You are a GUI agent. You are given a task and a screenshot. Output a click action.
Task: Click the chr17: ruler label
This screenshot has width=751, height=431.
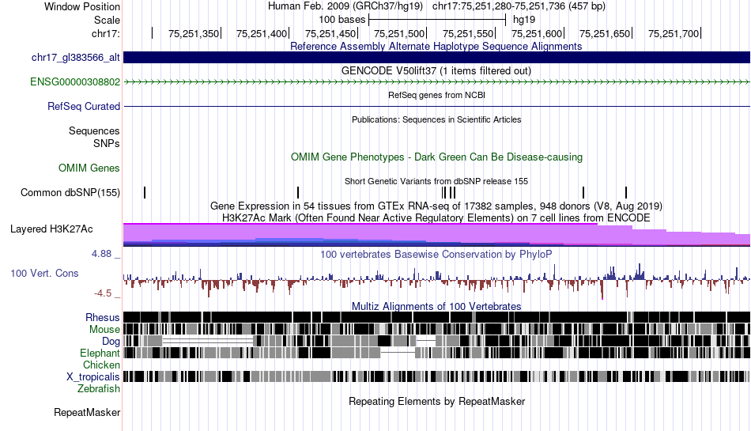pos(106,33)
